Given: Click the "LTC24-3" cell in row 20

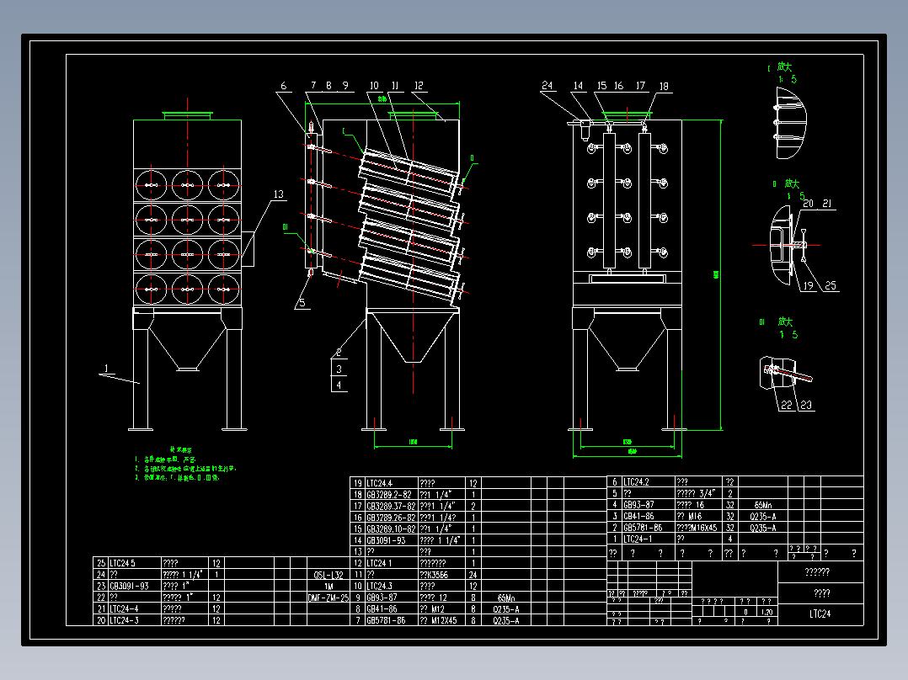Looking at the screenshot, I should coord(135,620).
